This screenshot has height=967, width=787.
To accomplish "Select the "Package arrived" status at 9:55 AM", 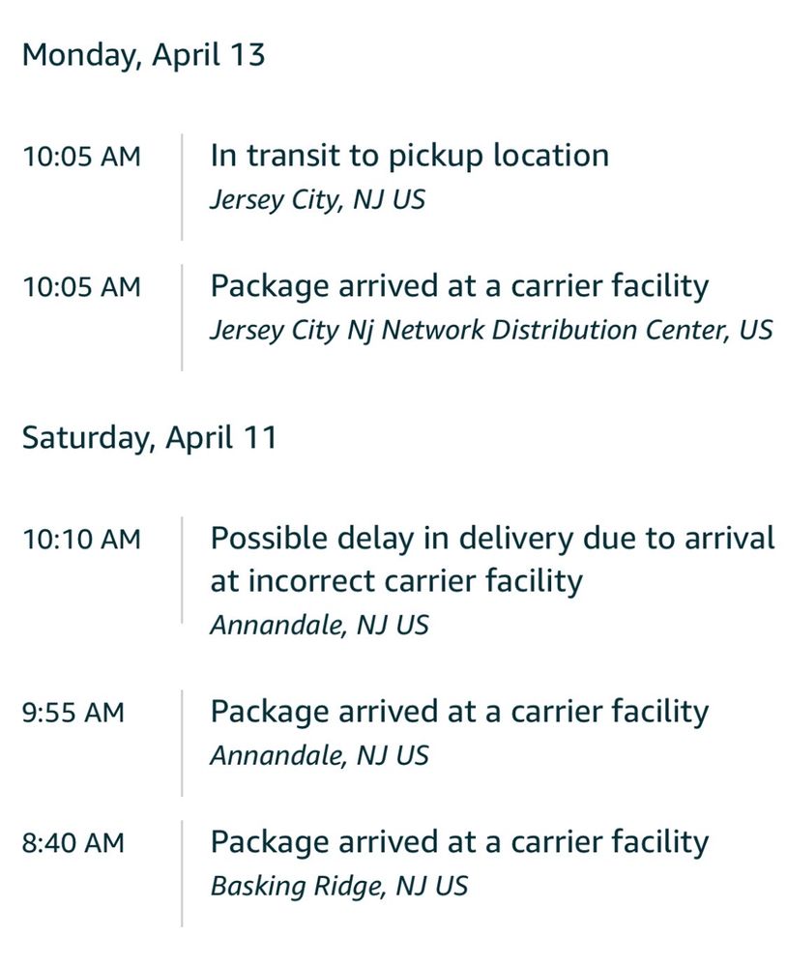I will coord(459,712).
